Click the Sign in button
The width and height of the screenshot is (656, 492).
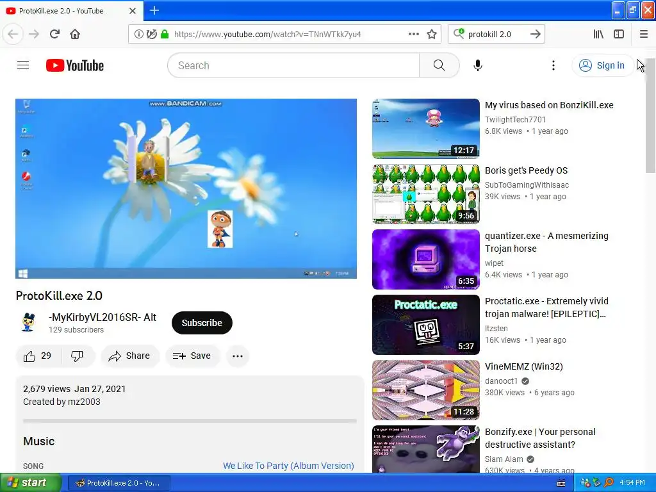(x=602, y=65)
